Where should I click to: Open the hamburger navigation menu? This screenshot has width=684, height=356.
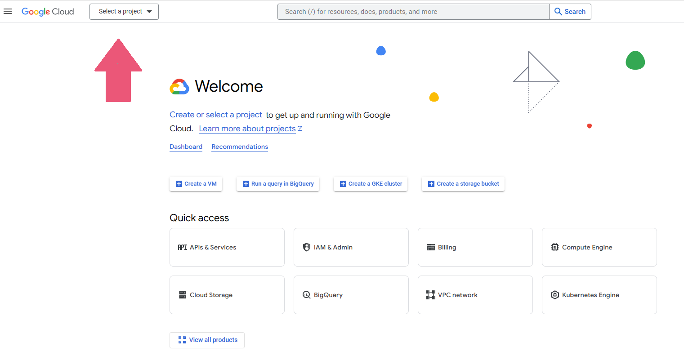(8, 11)
